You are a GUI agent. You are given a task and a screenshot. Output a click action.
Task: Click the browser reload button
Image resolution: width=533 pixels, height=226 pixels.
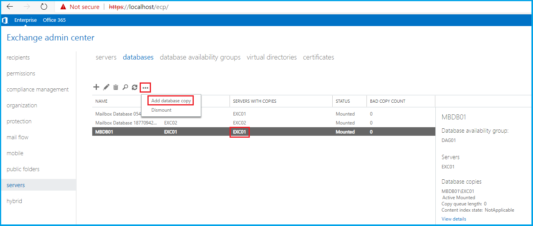pyautogui.click(x=44, y=7)
